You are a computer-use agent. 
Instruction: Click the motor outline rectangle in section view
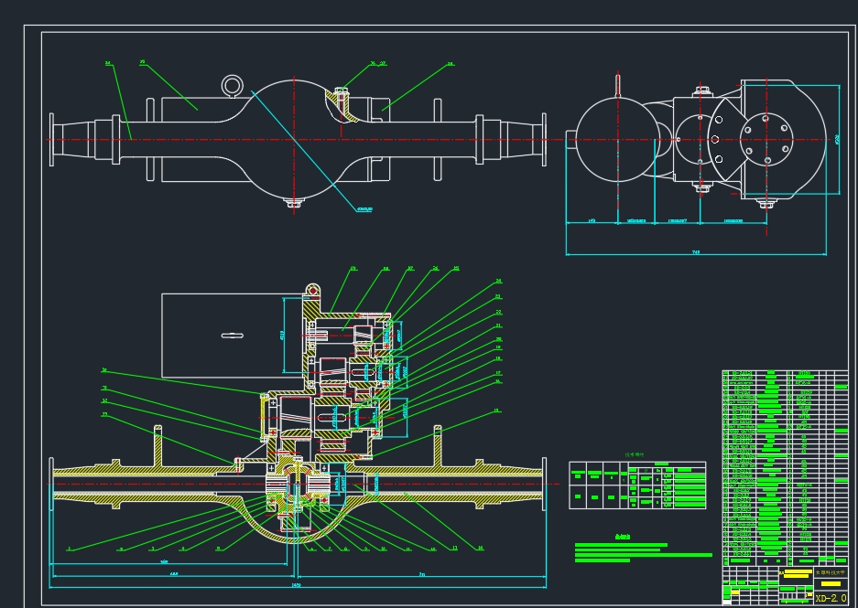coord(233,336)
